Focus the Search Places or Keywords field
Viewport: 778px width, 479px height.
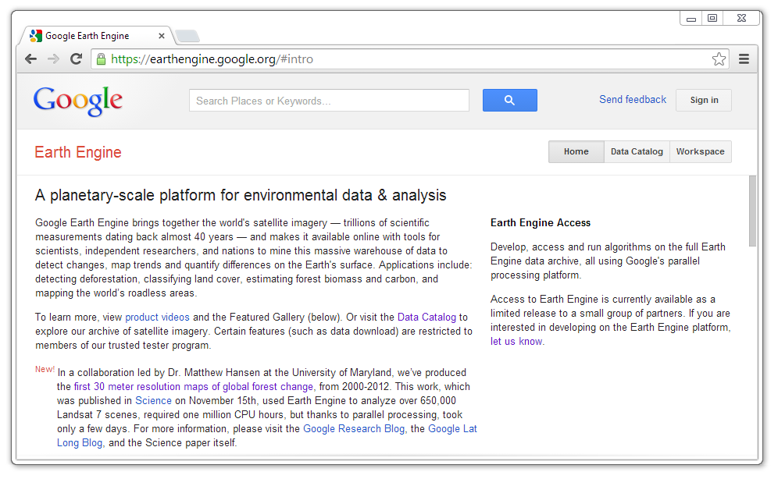coord(329,101)
